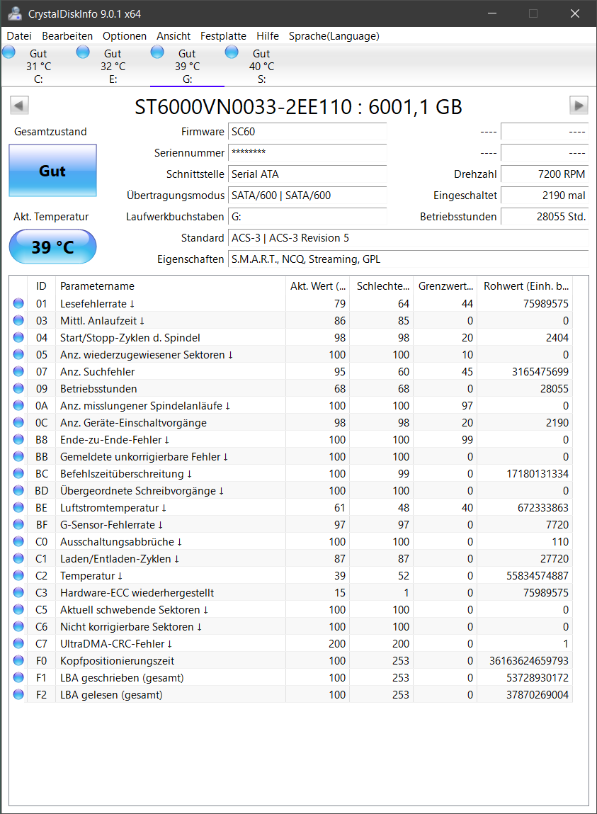This screenshot has height=814, width=597.
Task: Select the G: drive tab at 39 °C
Action: tap(187, 66)
